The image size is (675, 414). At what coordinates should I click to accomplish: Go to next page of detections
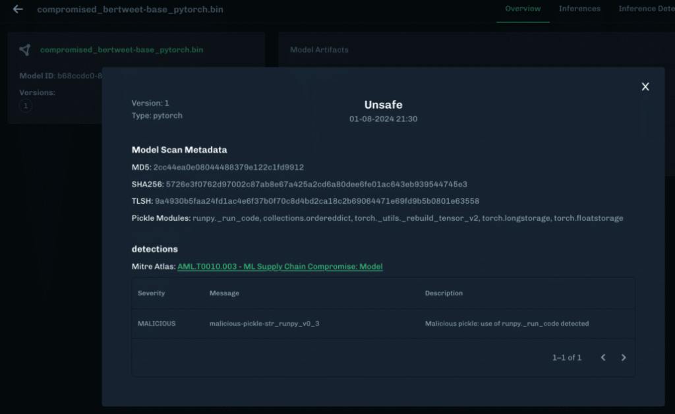(624, 357)
